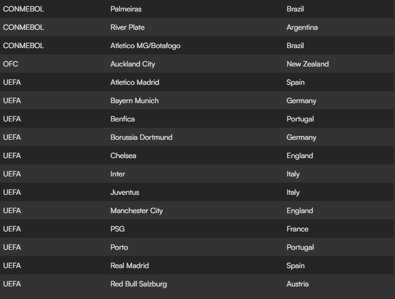Click the Porto team name
This screenshot has width=395, height=299.
click(x=119, y=247)
